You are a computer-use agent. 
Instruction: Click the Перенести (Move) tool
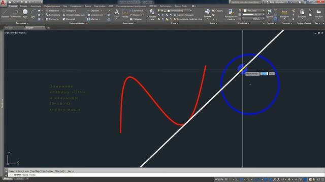click(52, 11)
